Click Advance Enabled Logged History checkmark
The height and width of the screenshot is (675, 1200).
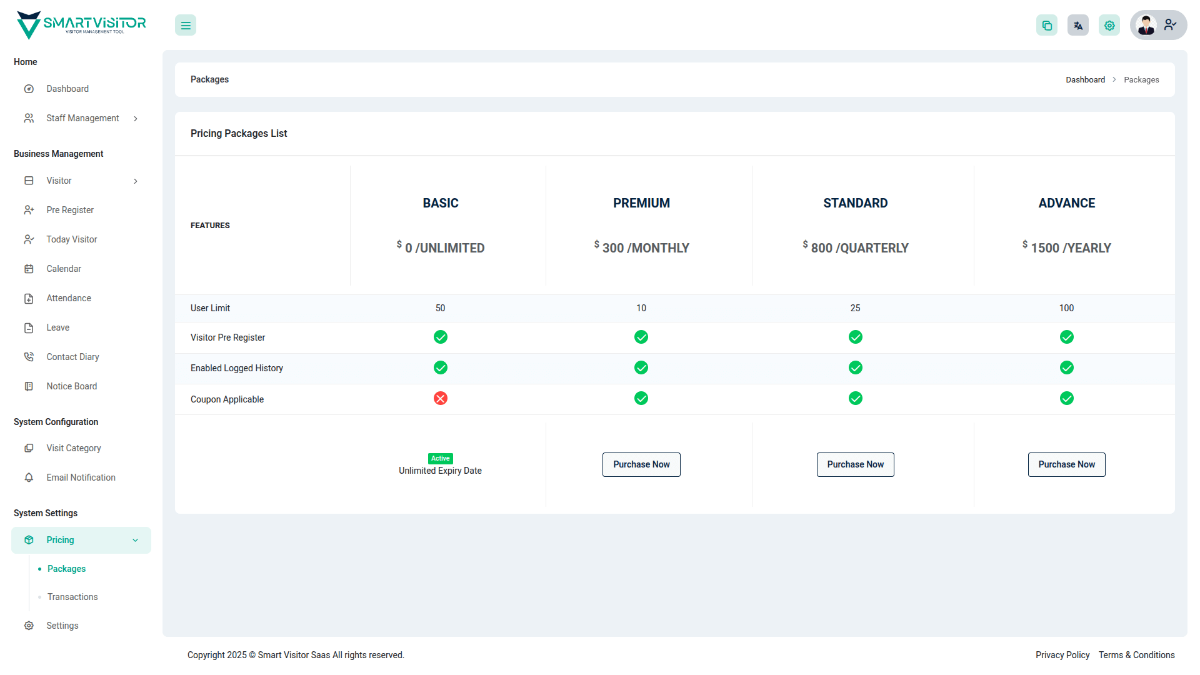tap(1067, 368)
